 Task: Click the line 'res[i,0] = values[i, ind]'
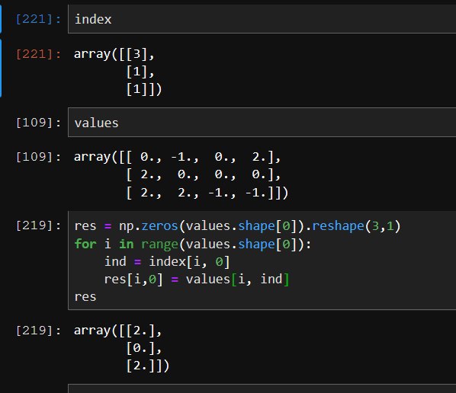coord(197,280)
